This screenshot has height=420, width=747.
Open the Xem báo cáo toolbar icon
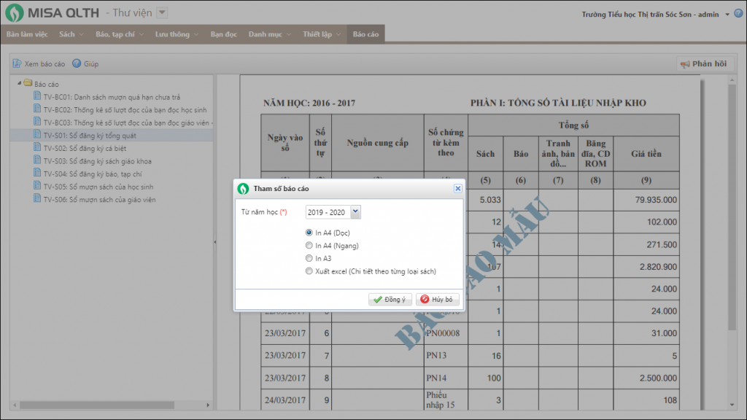[x=17, y=63]
